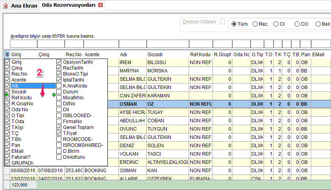Uncheck the RezTarihi column checkbox
Image resolution: width=331 pixels, height=190 pixels.
click(x=59, y=68)
